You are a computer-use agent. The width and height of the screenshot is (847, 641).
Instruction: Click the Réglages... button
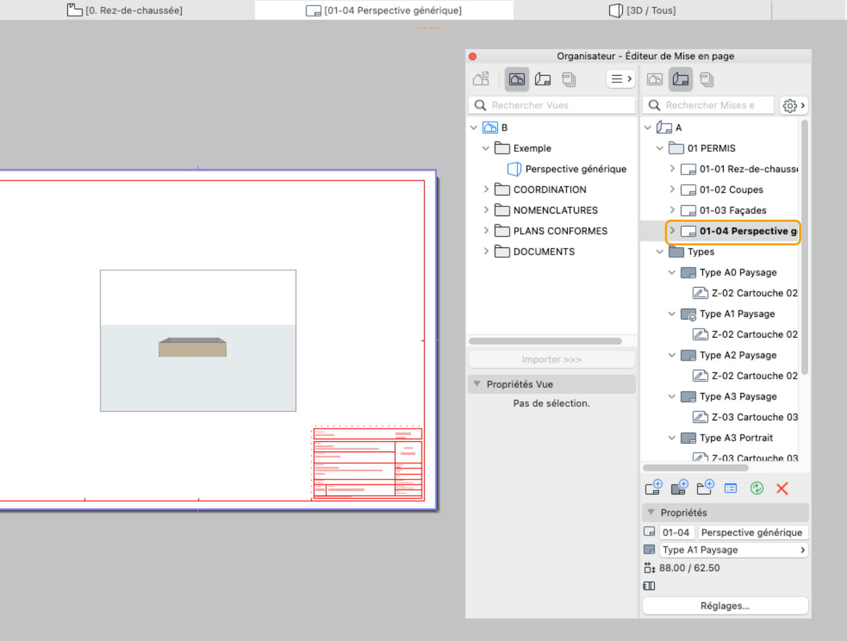[x=725, y=606]
